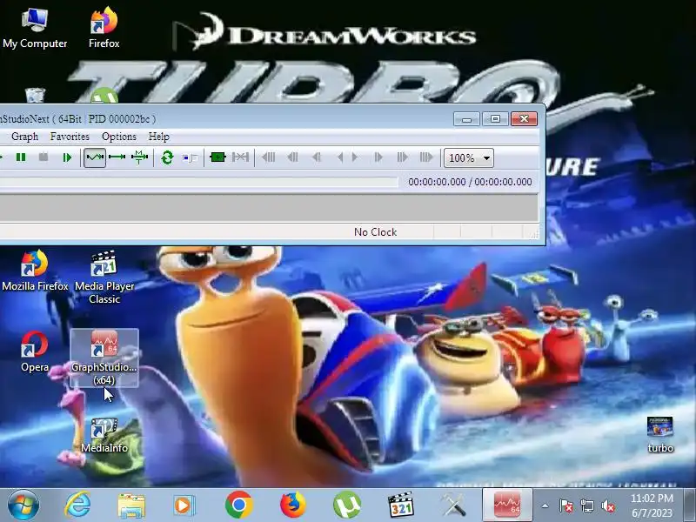696x522 pixels.
Task: Launch Internet Explorer from taskbar
Action: point(77,505)
